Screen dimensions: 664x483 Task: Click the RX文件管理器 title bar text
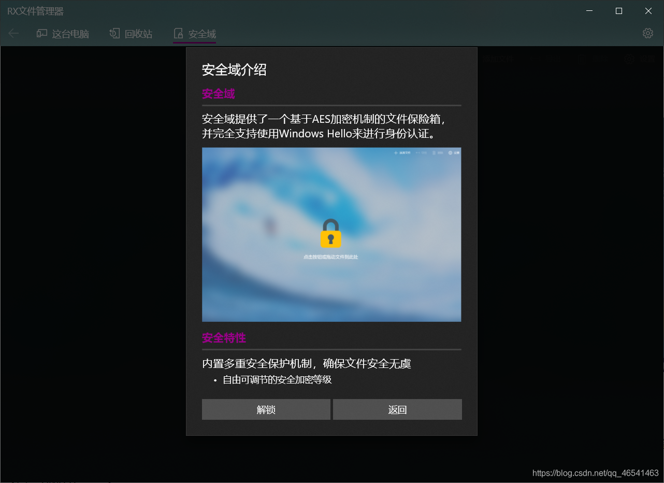[x=34, y=10]
